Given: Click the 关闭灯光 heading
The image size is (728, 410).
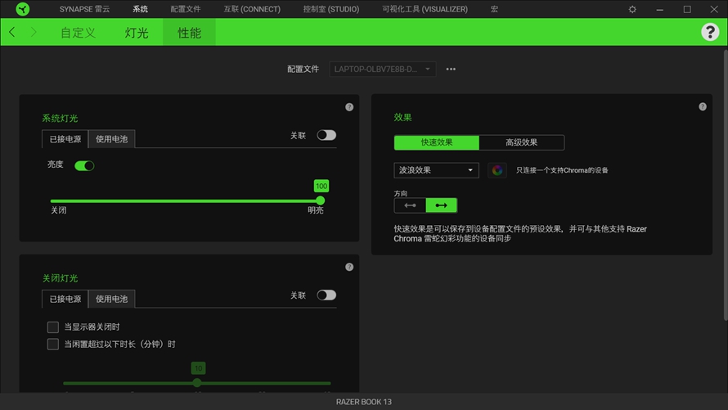Looking at the screenshot, I should 60,278.
